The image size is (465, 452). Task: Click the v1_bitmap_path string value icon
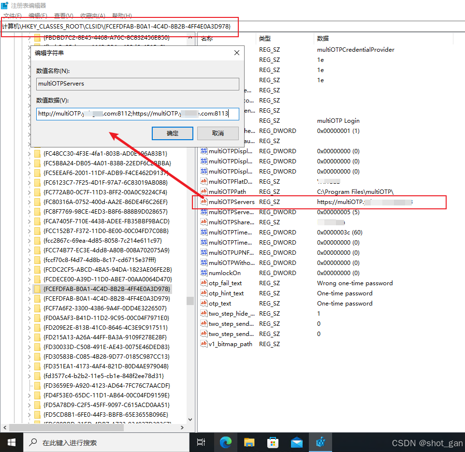(203, 344)
